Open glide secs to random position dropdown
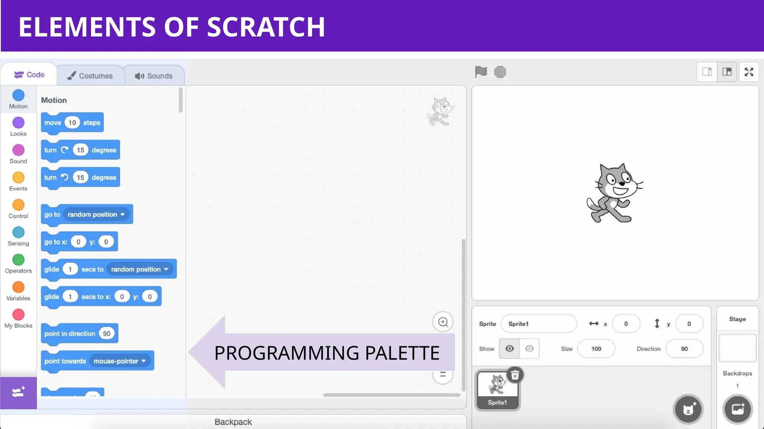 (x=140, y=269)
